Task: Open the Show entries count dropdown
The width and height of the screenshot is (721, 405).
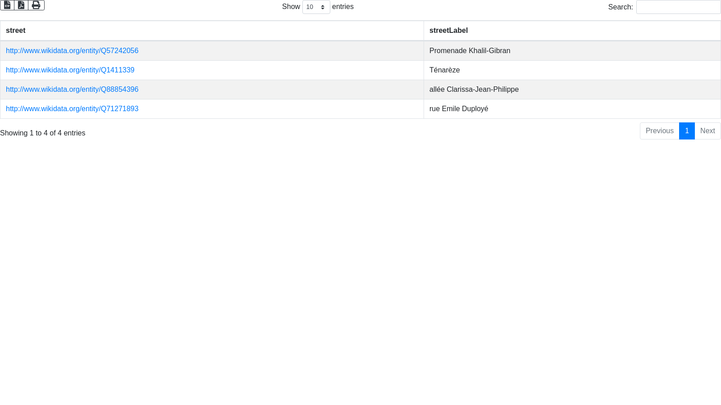Action: 316,7
